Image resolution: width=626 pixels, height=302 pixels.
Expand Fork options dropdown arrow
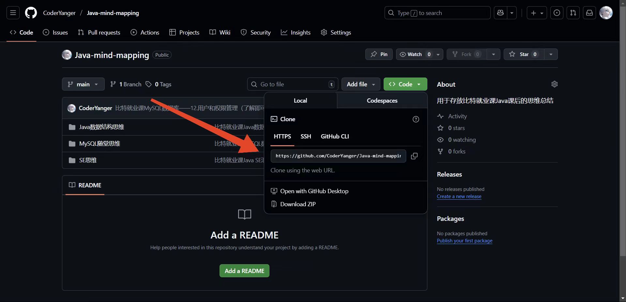[494, 54]
